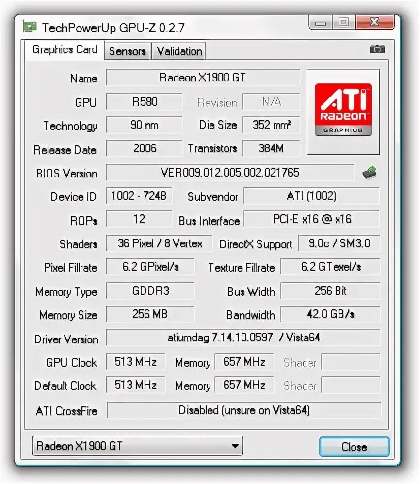The width and height of the screenshot is (420, 484).
Task: Click the camera screenshot icon
Action: point(377,49)
